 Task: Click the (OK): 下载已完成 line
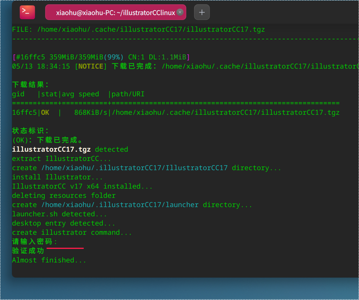point(47,140)
